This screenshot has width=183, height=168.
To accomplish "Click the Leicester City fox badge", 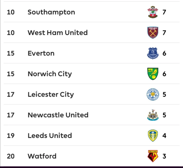I will point(153,94).
